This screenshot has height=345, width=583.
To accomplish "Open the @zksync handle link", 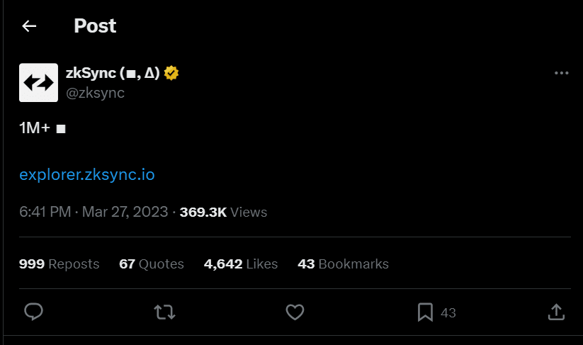I will click(x=95, y=93).
